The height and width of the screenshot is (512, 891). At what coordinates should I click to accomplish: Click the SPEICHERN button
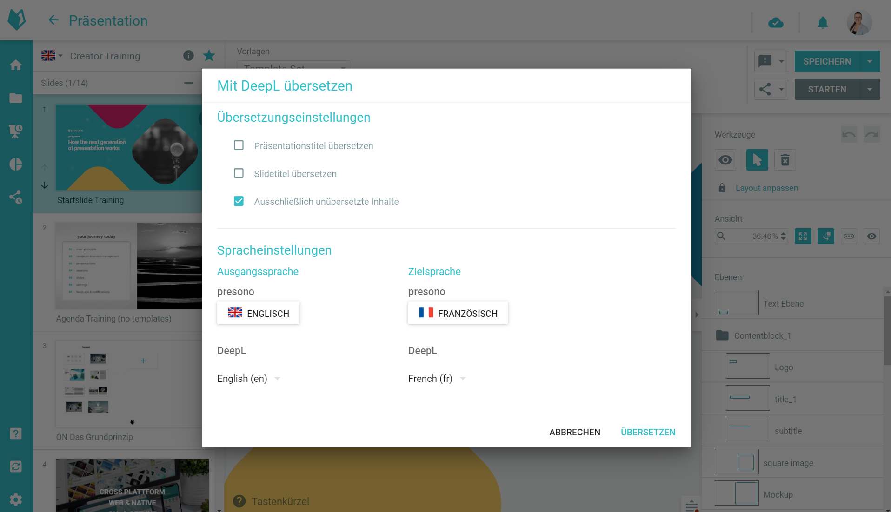pos(827,61)
